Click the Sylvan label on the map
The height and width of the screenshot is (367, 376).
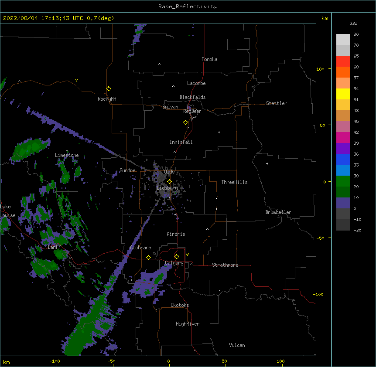170,107
